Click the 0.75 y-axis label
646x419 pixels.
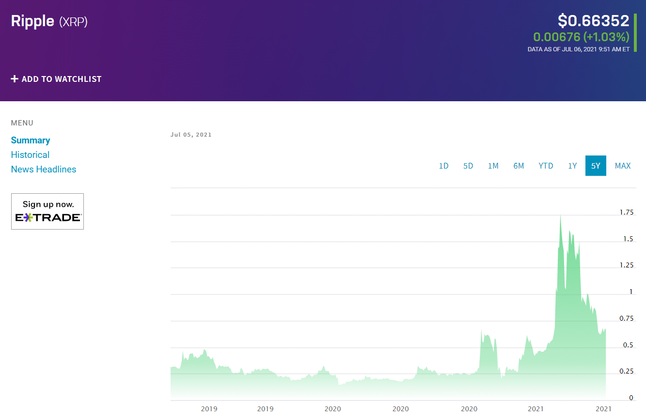(x=626, y=318)
